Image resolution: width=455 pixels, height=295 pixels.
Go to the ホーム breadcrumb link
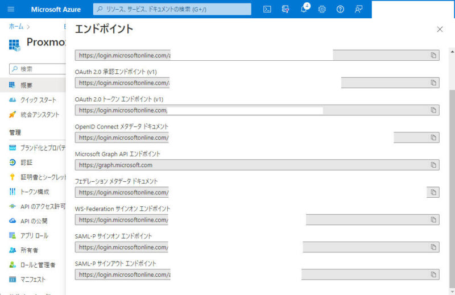click(16, 27)
